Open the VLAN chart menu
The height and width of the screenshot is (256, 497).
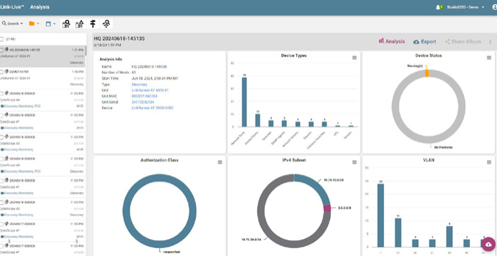click(488, 162)
